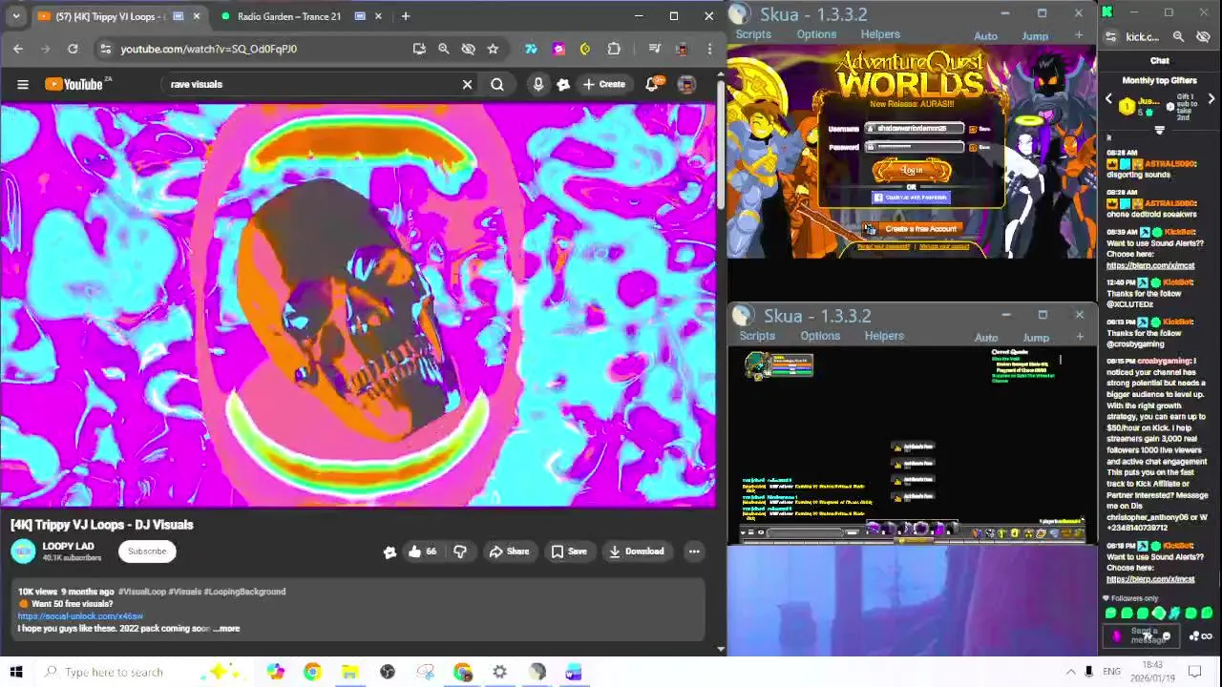The height and width of the screenshot is (687, 1222).
Task: Download the video
Action: tap(637, 552)
